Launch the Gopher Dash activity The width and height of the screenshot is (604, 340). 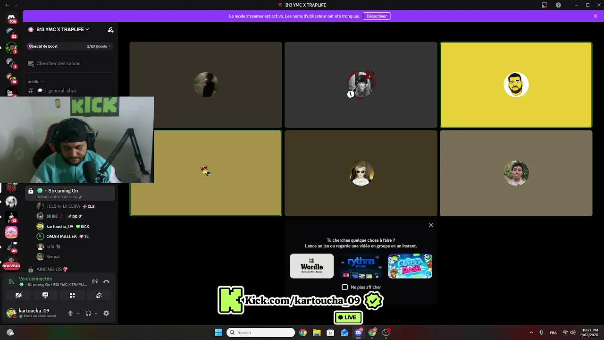click(410, 266)
